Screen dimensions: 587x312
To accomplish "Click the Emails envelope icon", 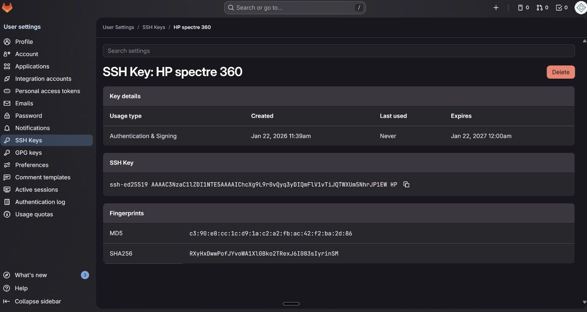I will [7, 104].
